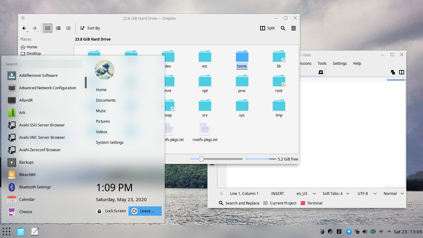Toggle Kate split view icon
423x238 pixels.
(x=402, y=72)
